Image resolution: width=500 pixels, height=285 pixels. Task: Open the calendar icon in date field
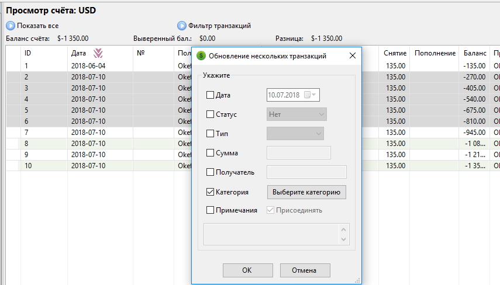click(x=307, y=95)
